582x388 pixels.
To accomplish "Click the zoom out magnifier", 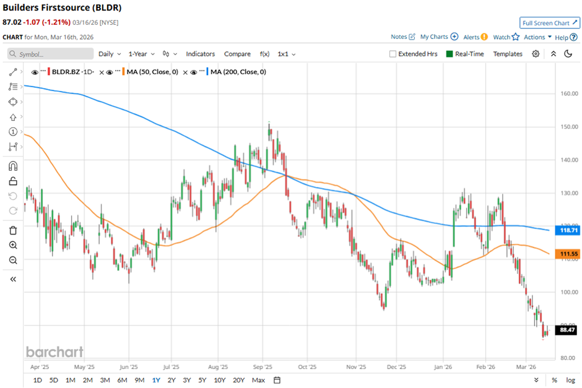I will 12,261.
